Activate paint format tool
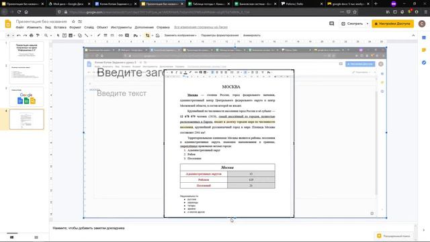Screen dimensions: 430x242 click(38, 36)
